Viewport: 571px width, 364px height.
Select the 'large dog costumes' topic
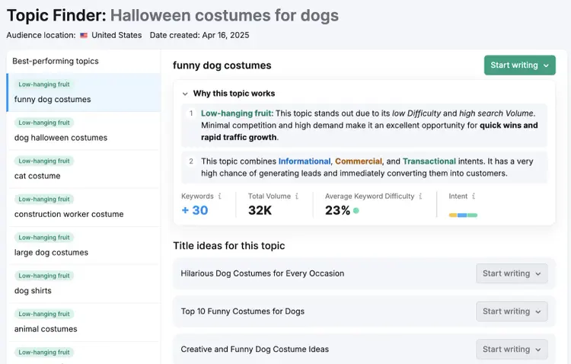pyautogui.click(x=84, y=245)
